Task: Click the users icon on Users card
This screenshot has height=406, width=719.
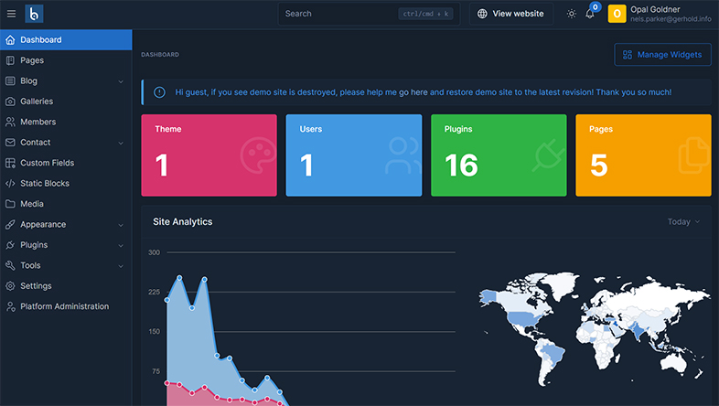Action: (x=403, y=155)
